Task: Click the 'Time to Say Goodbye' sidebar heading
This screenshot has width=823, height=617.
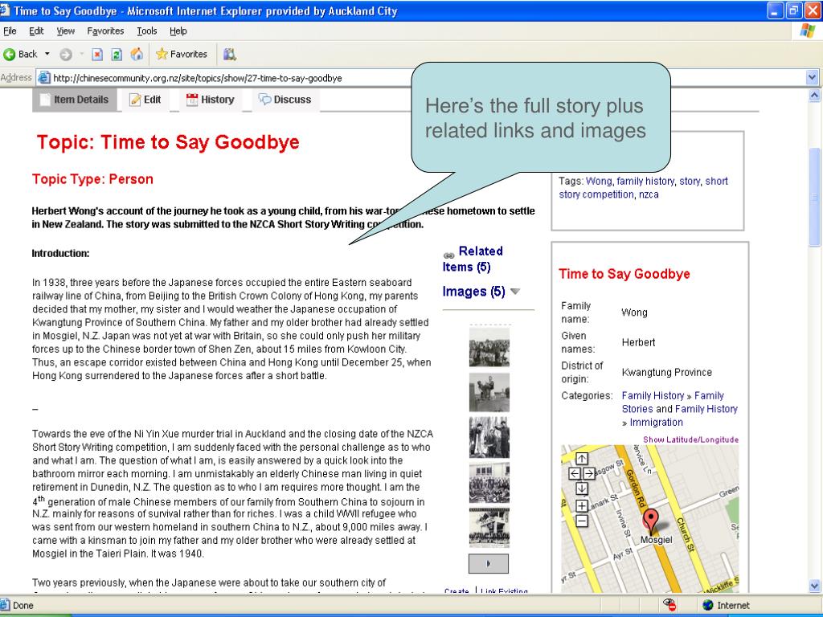Action: [x=624, y=274]
